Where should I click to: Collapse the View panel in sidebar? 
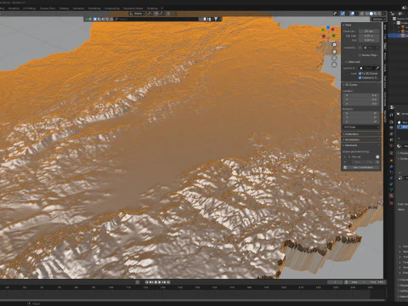[x=347, y=25]
